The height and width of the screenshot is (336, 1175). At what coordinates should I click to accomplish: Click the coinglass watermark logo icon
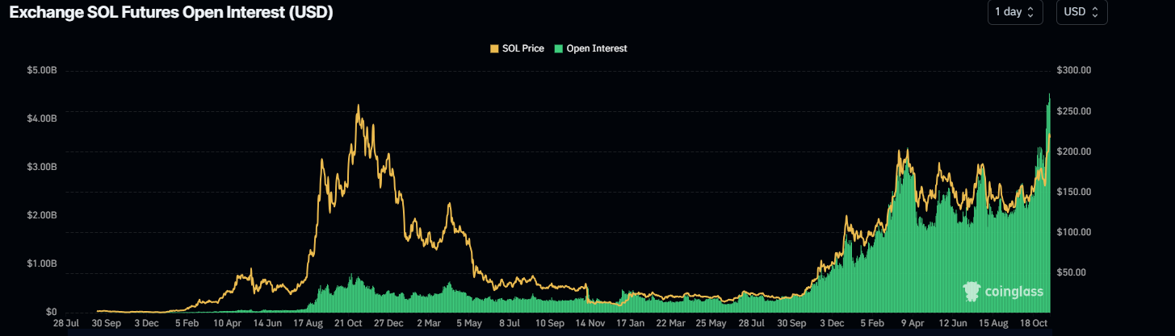[x=972, y=291]
